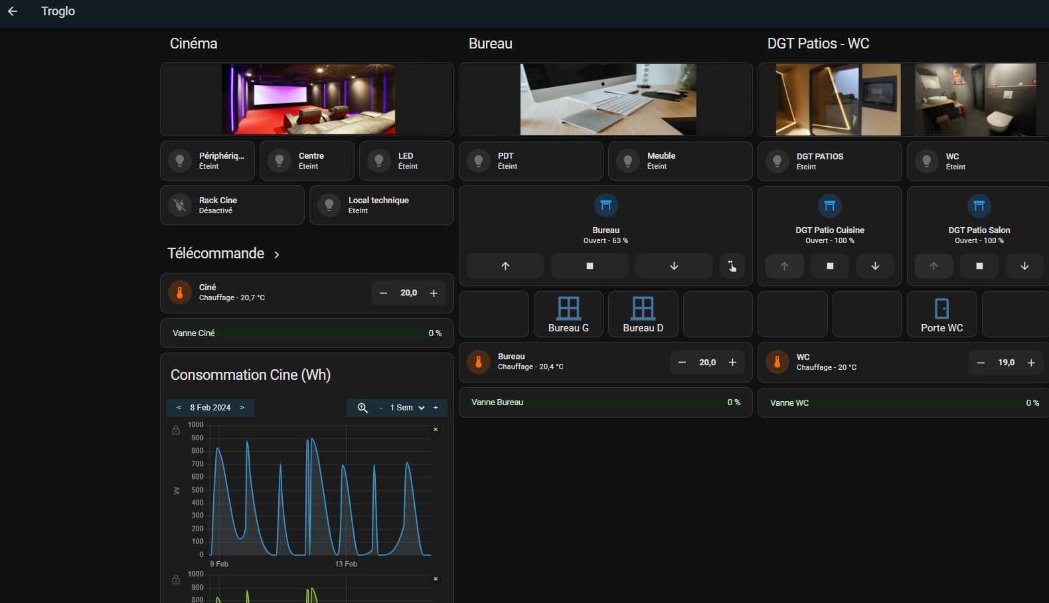This screenshot has height=603, width=1049.
Task: Click the lock icon beside the green chart
Action: [176, 580]
